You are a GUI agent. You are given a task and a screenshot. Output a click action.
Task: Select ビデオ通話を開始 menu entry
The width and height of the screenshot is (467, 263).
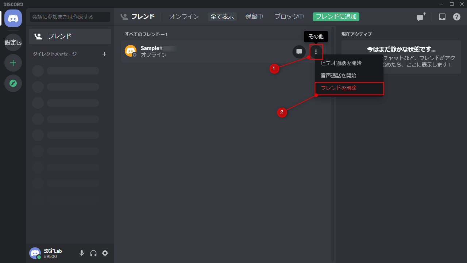coord(349,63)
